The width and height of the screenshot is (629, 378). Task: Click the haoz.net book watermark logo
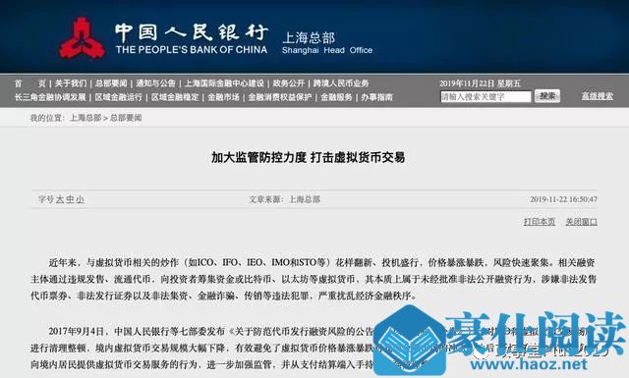tap(411, 341)
